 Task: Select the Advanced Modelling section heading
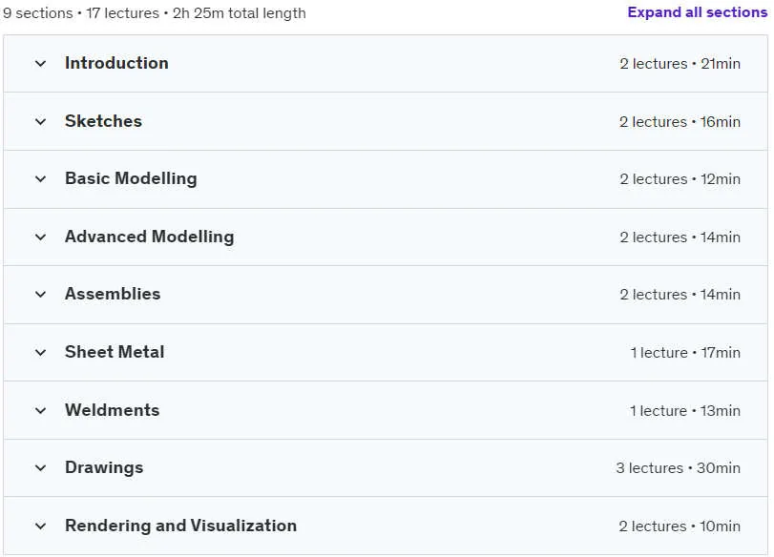point(150,237)
